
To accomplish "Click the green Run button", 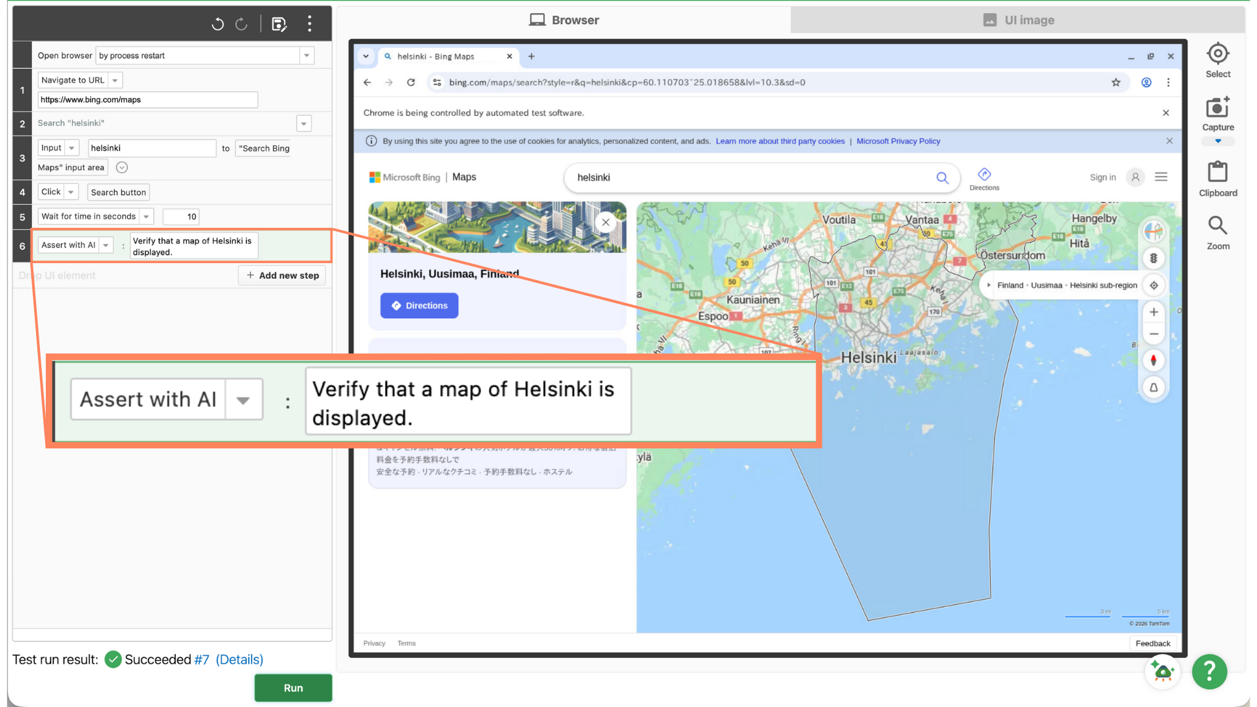I will [x=293, y=687].
